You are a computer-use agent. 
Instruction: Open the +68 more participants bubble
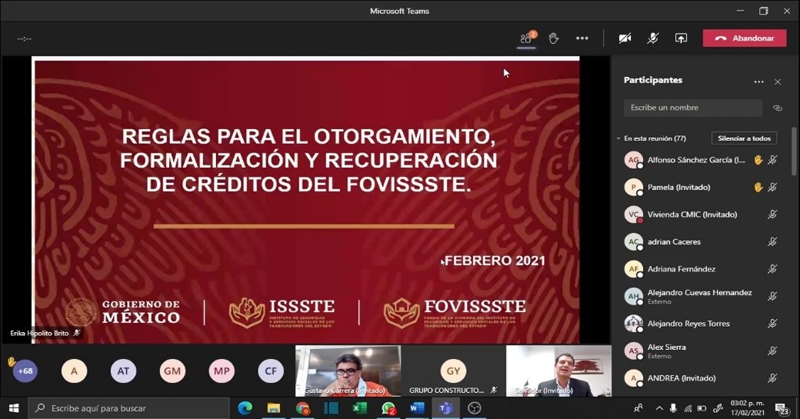(25, 371)
